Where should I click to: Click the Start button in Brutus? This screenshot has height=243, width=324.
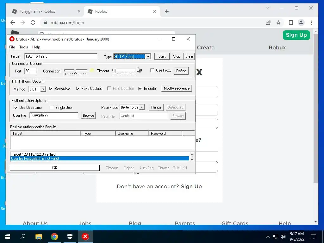[162, 56]
